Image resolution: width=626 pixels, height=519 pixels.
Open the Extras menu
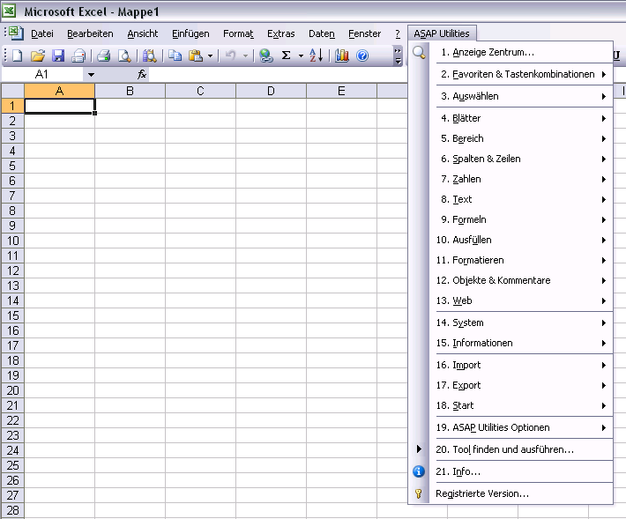click(x=280, y=33)
